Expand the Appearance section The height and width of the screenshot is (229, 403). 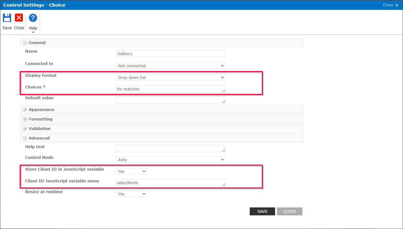point(25,109)
